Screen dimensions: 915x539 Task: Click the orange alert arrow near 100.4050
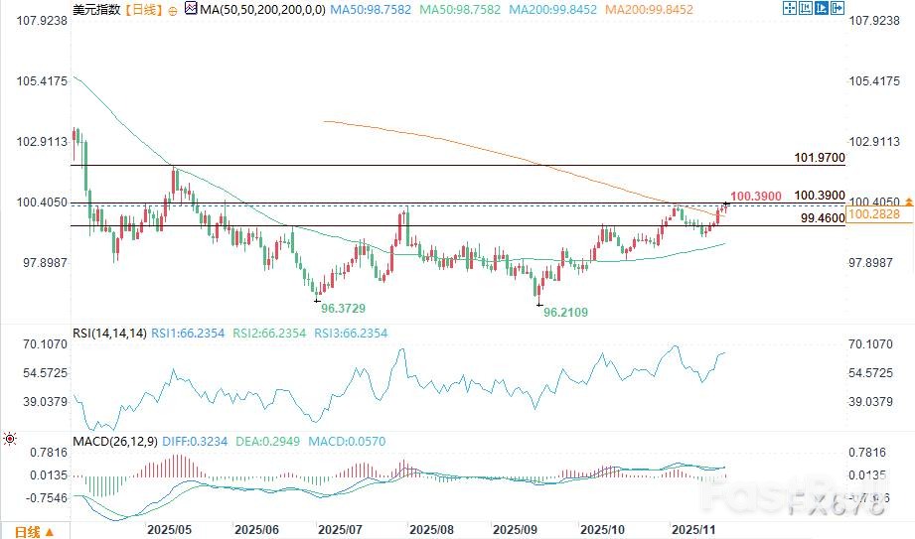[908, 202]
